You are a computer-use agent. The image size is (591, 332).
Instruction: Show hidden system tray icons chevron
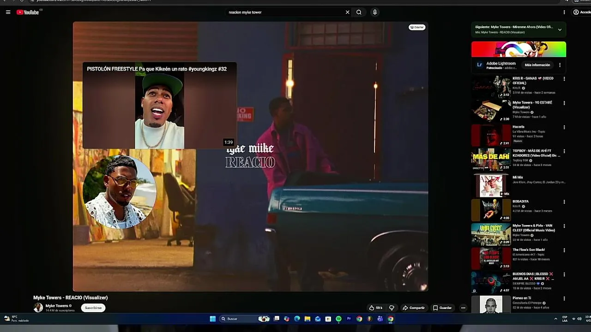555,319
